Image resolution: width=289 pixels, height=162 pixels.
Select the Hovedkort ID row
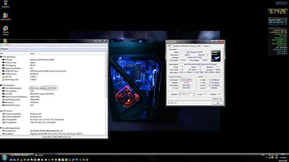[x=53, y=131]
